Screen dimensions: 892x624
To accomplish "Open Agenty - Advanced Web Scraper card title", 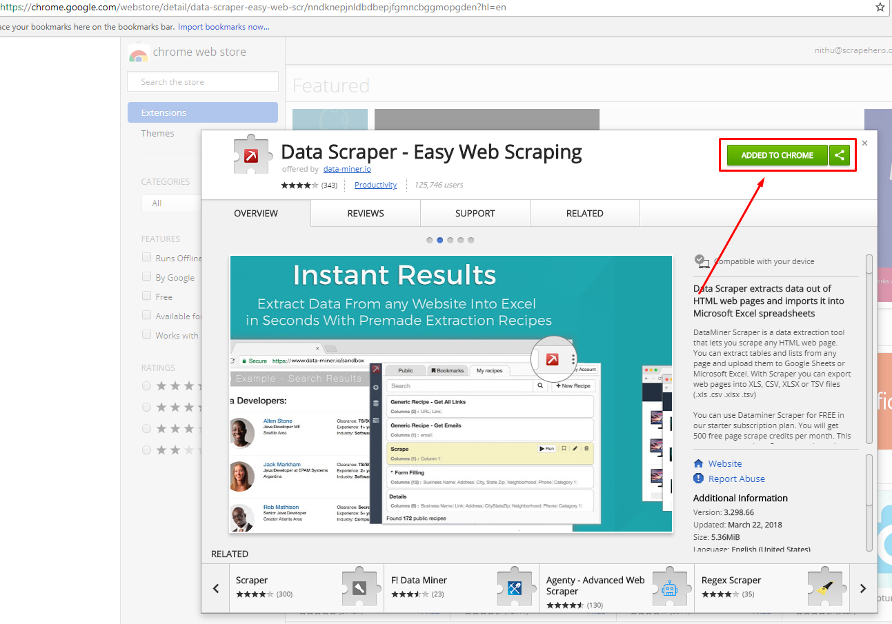I will (595, 585).
